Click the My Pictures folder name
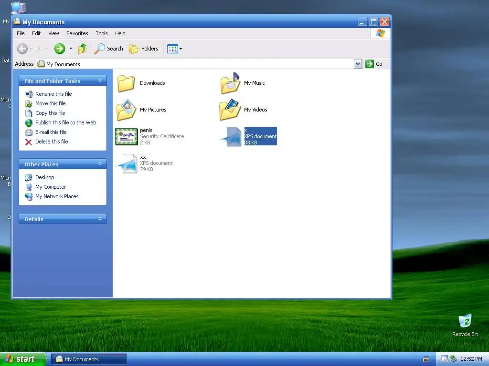The height and width of the screenshot is (366, 489). click(153, 110)
